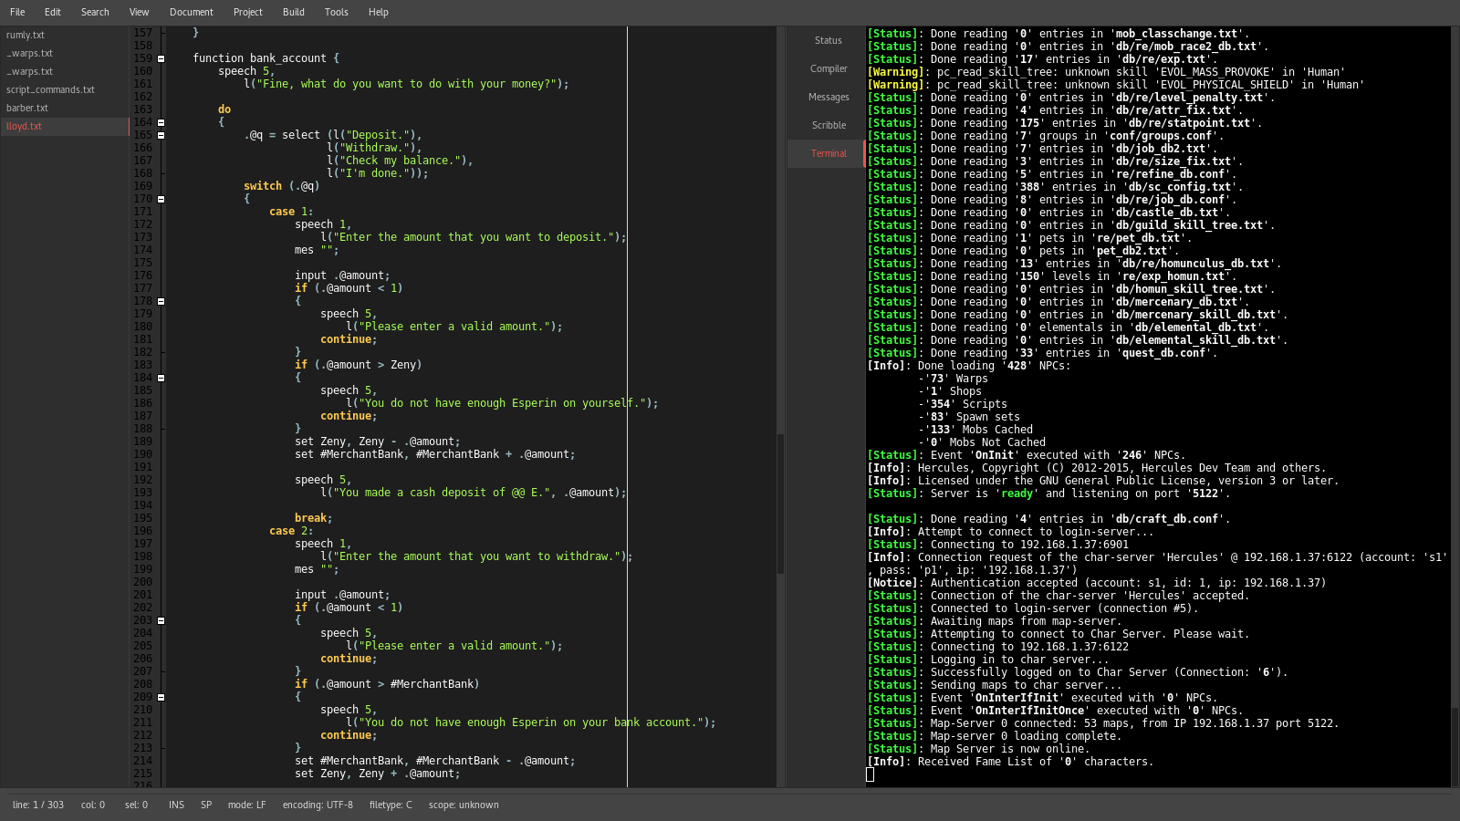Click the 'line: 1 / 303' status entry
This screenshot has height=821, width=1460.
pos(38,805)
